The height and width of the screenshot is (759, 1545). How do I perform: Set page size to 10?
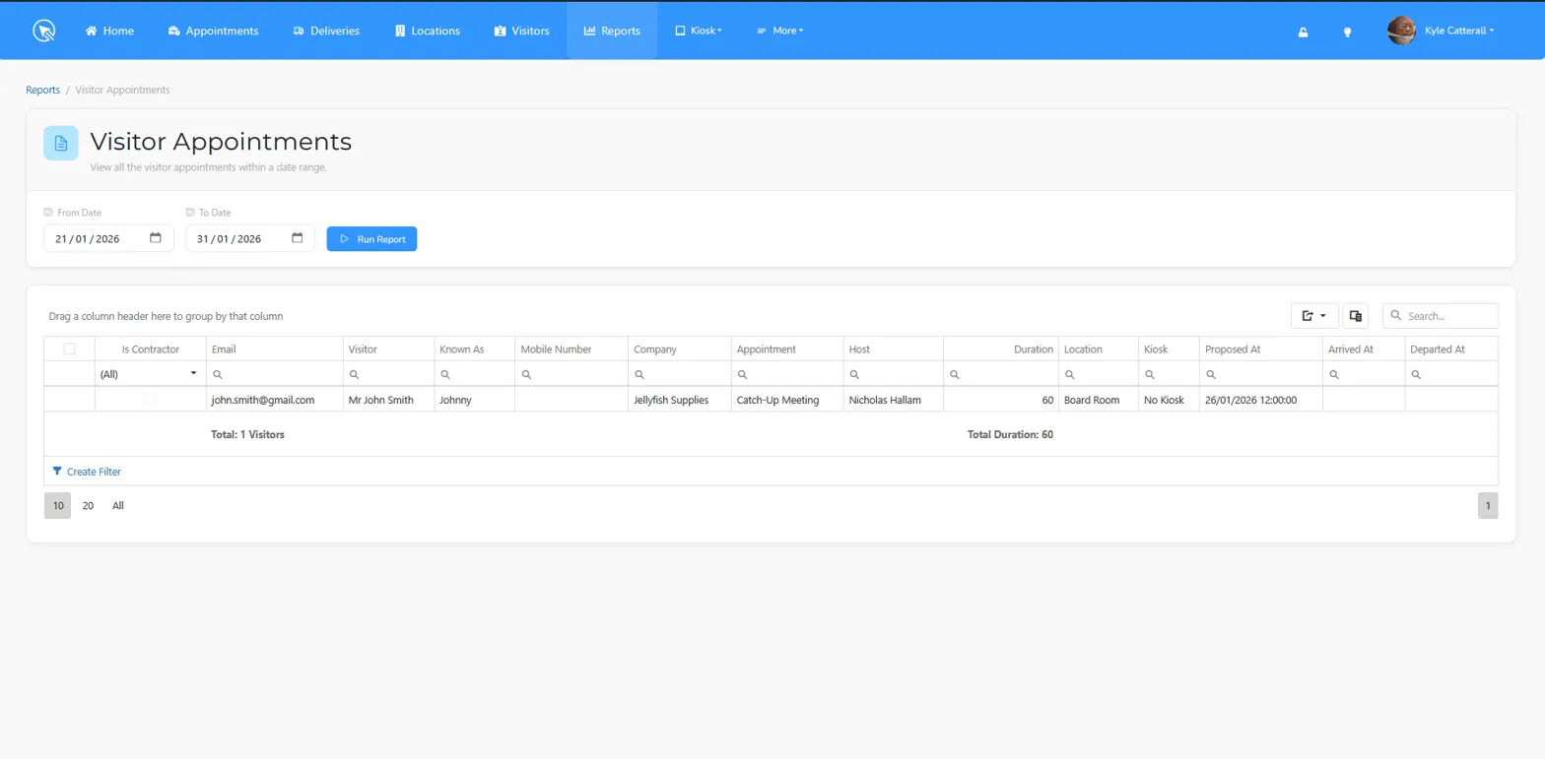point(58,505)
